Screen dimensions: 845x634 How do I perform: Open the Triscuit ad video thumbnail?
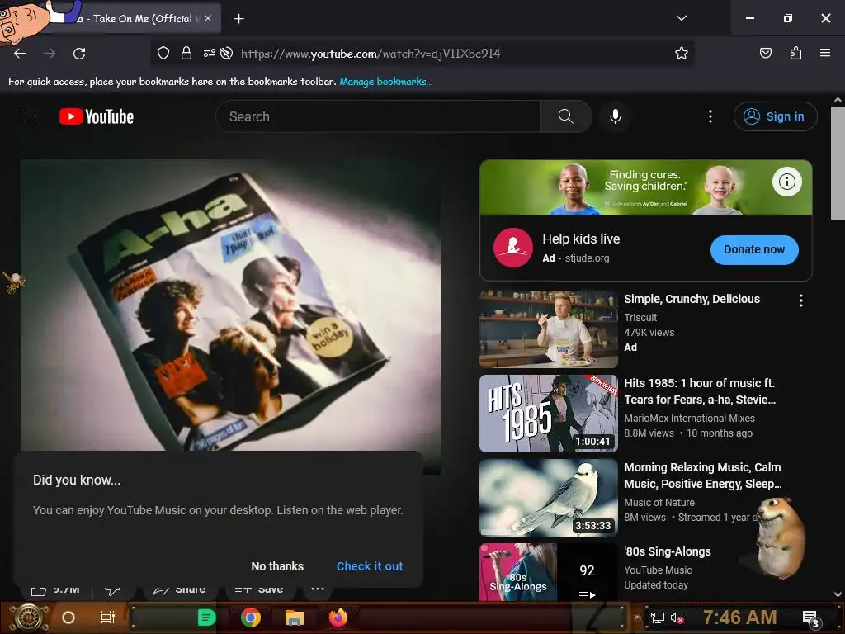pyautogui.click(x=548, y=329)
